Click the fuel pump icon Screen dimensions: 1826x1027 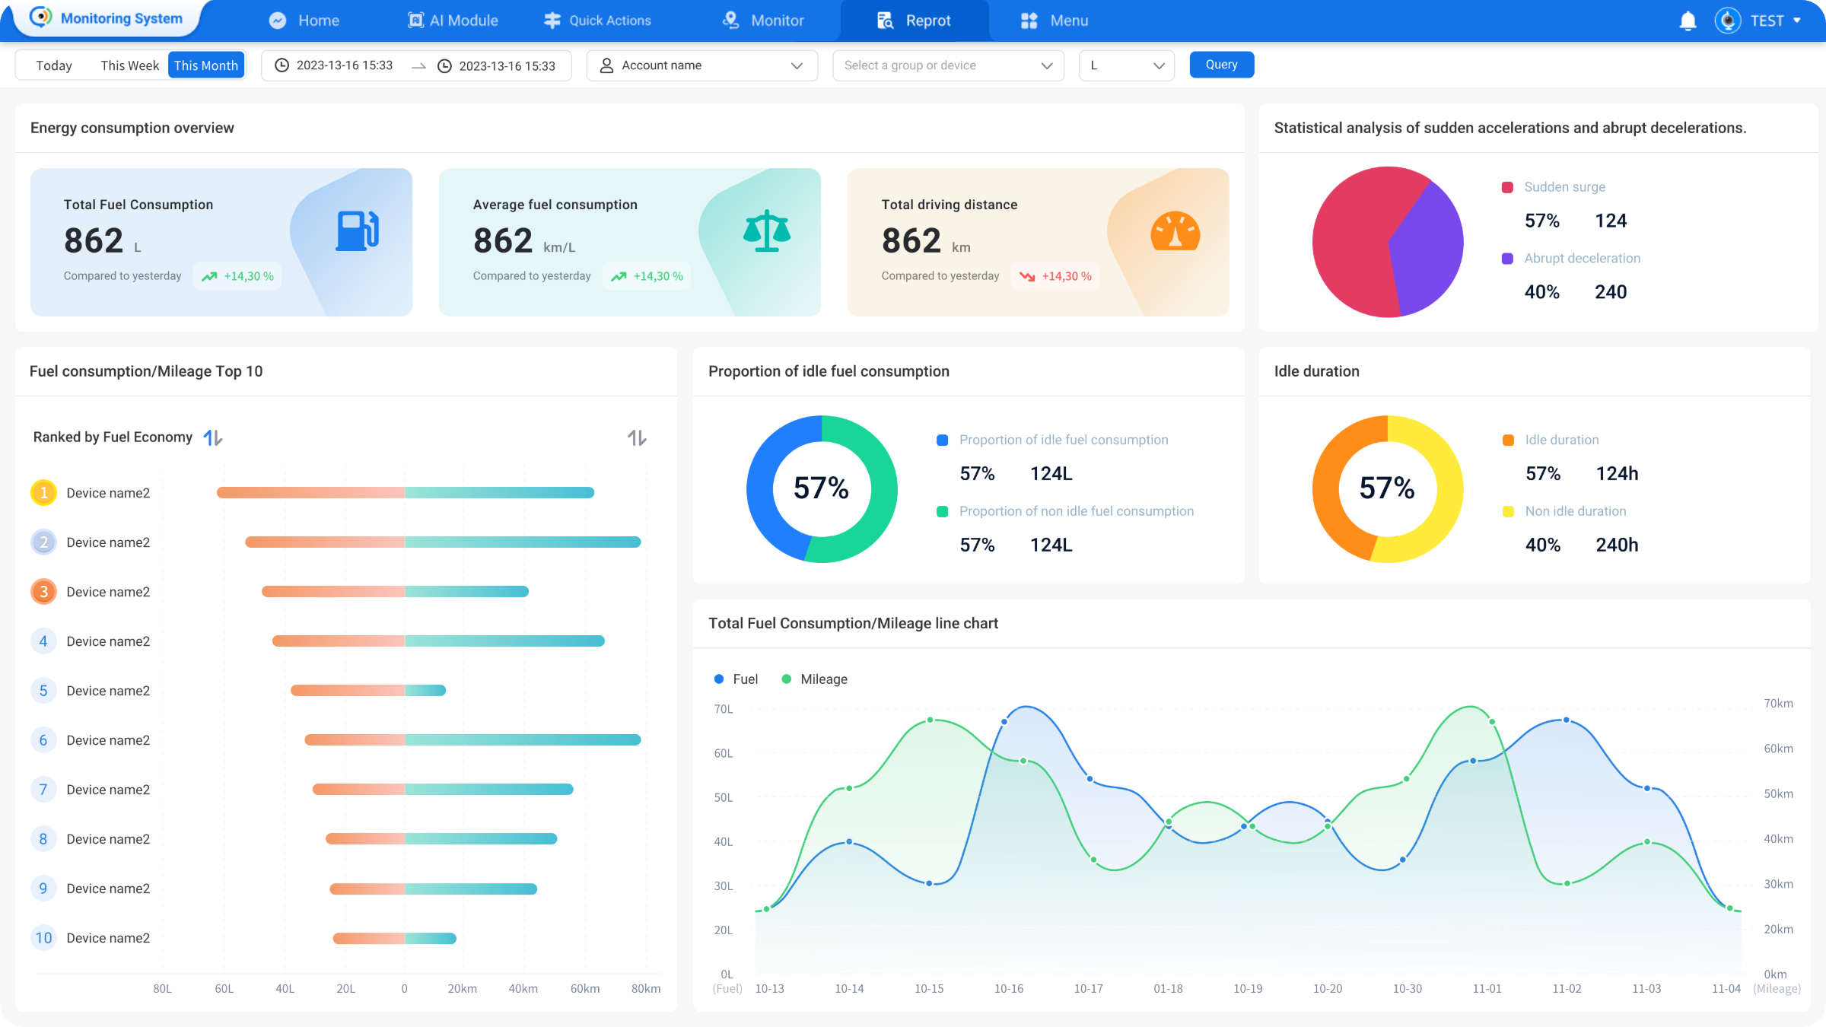(357, 231)
